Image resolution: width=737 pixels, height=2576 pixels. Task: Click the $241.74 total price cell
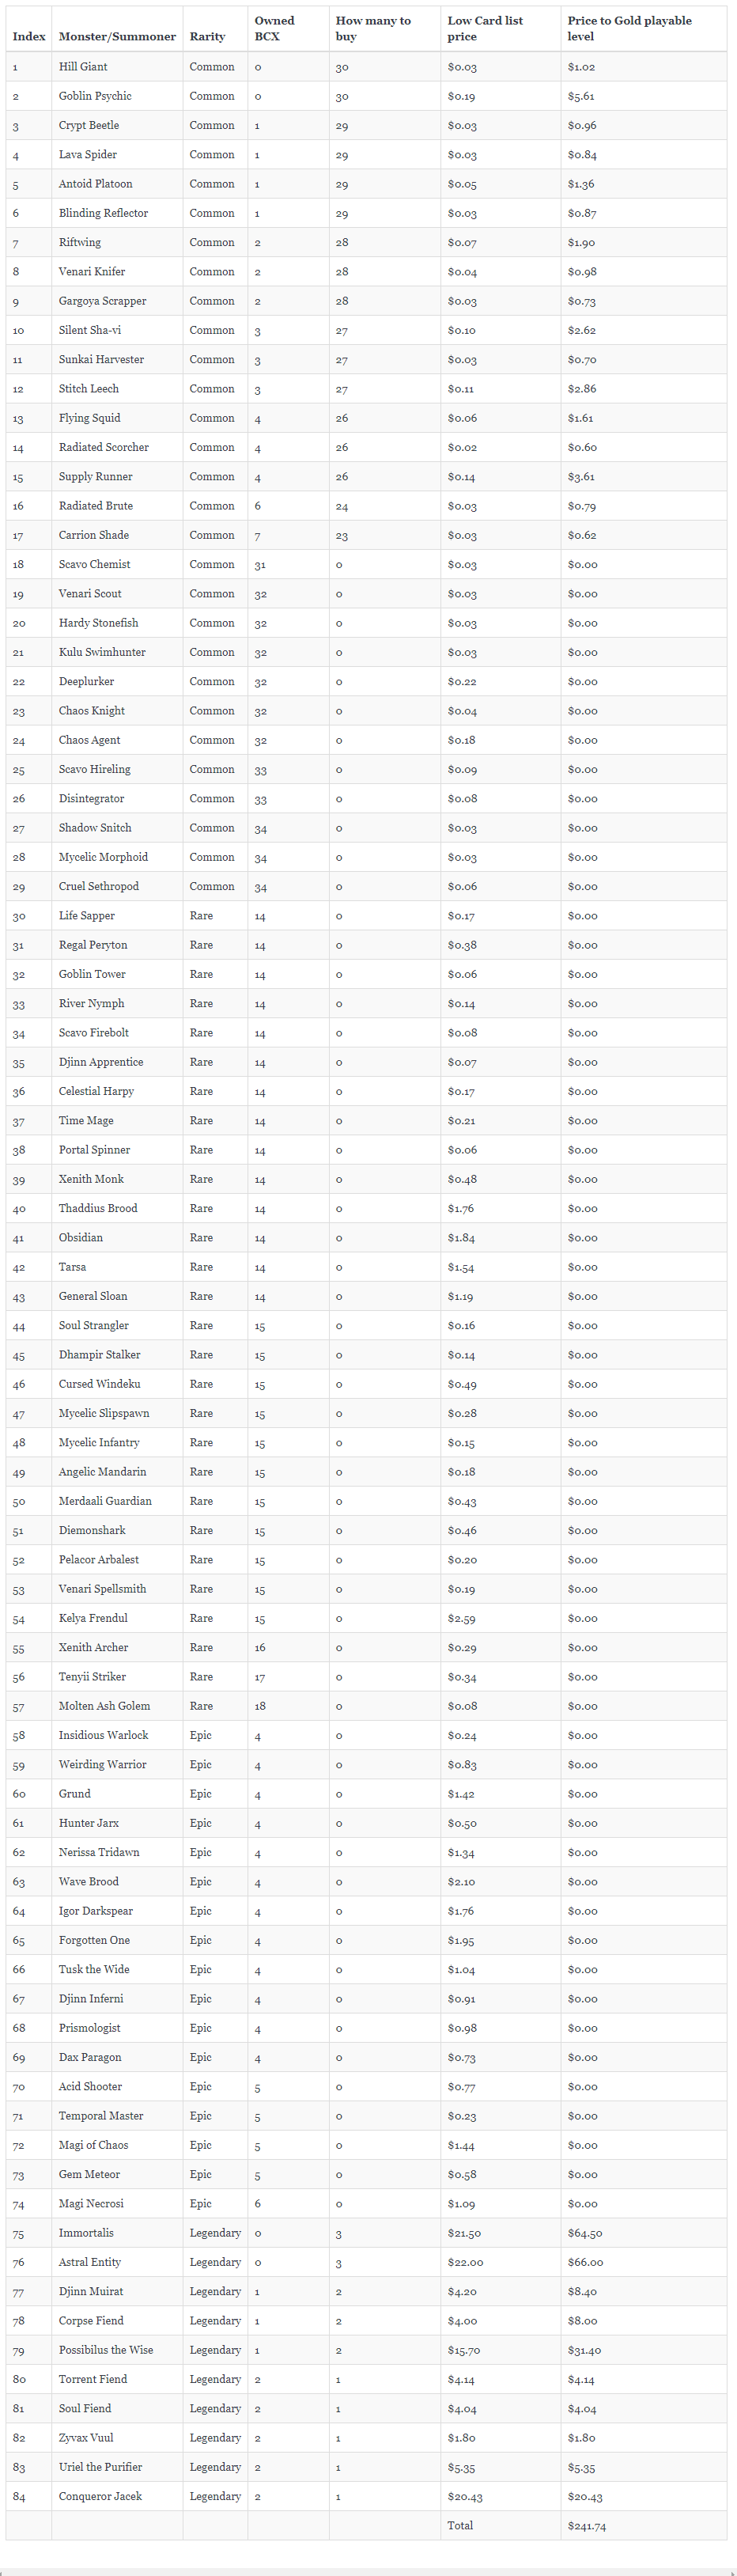click(585, 2526)
